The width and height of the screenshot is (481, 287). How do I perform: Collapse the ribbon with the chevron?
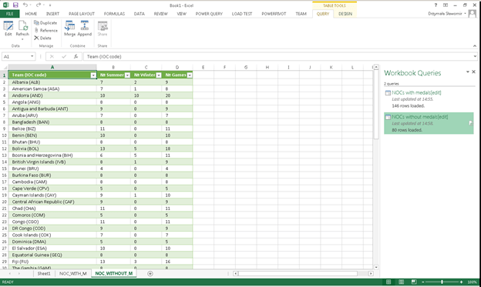click(475, 46)
